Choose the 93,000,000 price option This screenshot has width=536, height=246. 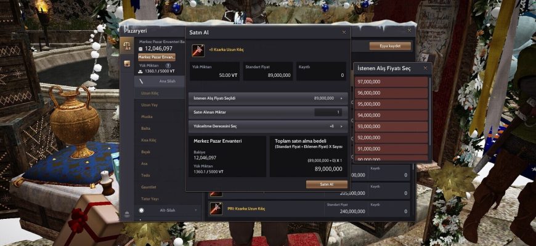click(x=391, y=127)
